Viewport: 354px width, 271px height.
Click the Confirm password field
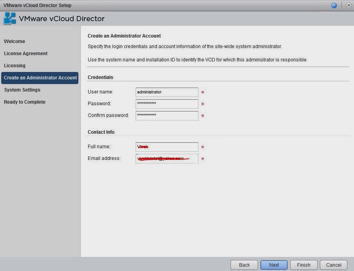[x=167, y=116]
